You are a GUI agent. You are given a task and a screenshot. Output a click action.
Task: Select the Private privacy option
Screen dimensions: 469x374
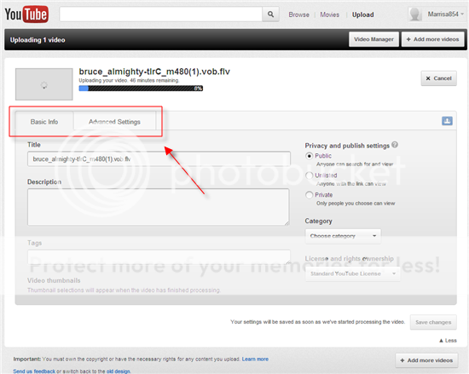point(310,195)
